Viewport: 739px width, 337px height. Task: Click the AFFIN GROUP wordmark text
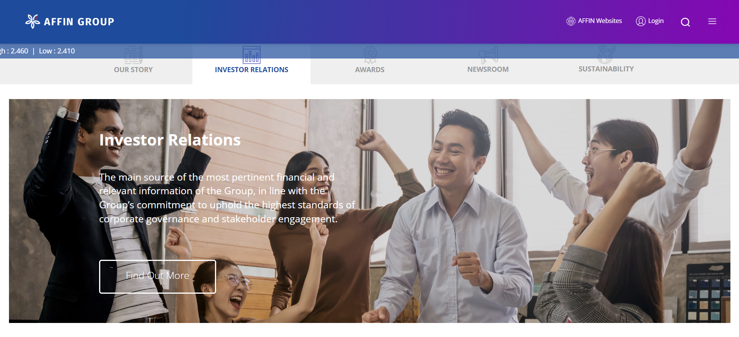pos(79,22)
